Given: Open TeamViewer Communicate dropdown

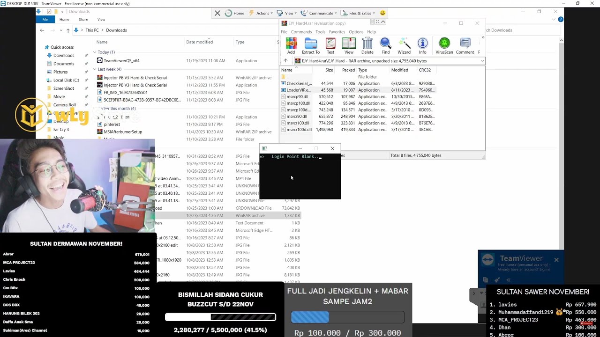Looking at the screenshot, I should click(x=319, y=13).
